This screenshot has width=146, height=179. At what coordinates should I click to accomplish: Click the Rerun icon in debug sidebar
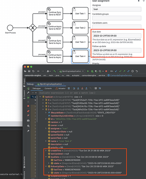pyautogui.click(x=28, y=89)
